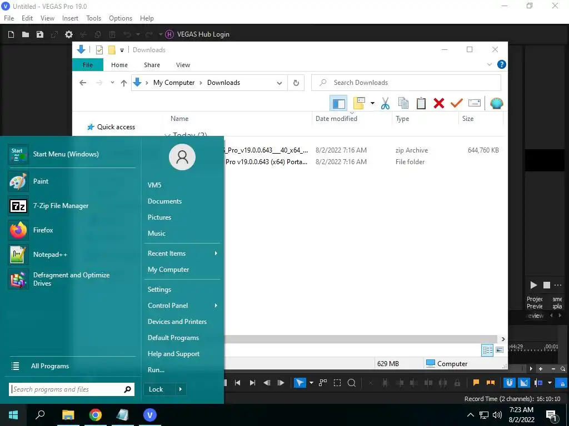Click the red X delete icon
Image resolution: width=569 pixels, height=426 pixels.
coord(439,104)
